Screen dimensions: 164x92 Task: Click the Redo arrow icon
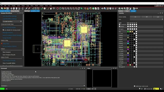tap(23, 8)
